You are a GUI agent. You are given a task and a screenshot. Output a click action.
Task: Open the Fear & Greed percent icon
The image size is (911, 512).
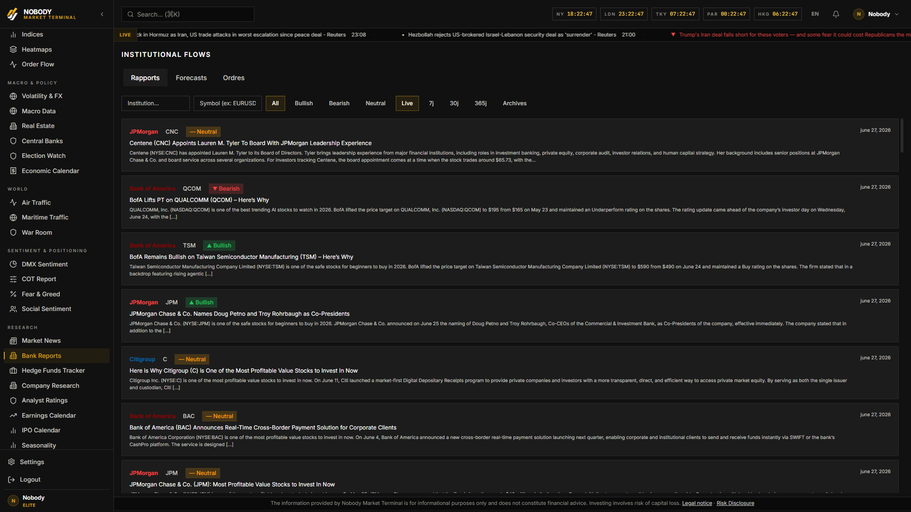click(13, 294)
